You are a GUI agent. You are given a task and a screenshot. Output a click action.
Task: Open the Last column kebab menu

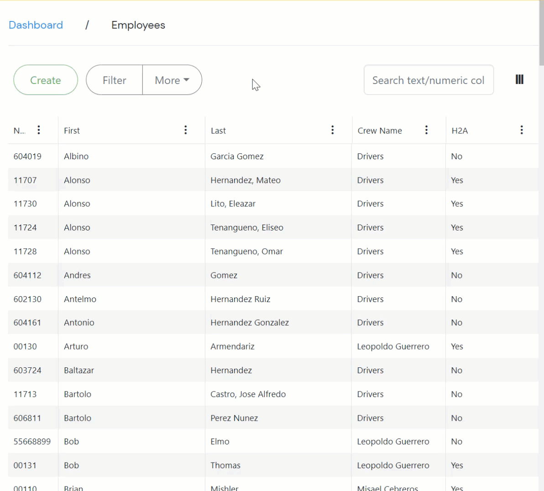click(333, 130)
